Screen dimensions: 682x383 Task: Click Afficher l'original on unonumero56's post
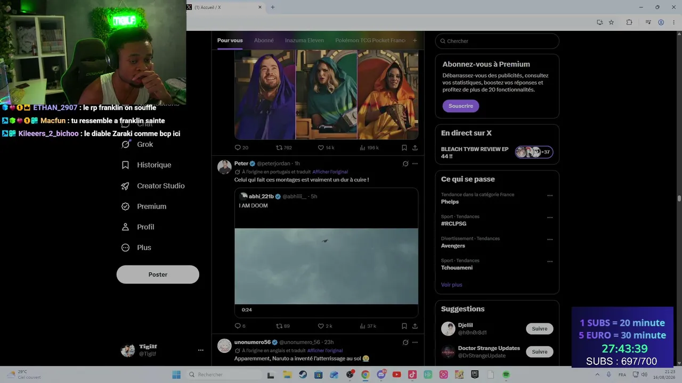325,351
